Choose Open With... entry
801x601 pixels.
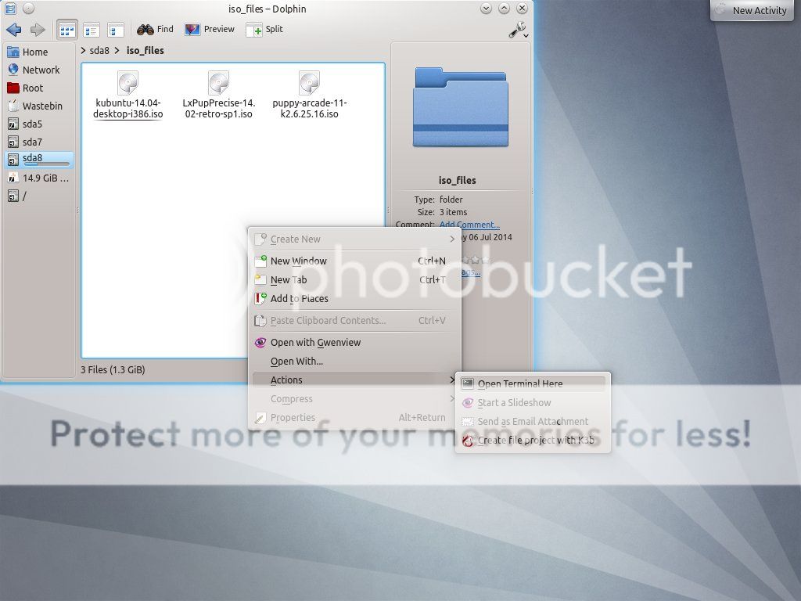(x=356, y=362)
